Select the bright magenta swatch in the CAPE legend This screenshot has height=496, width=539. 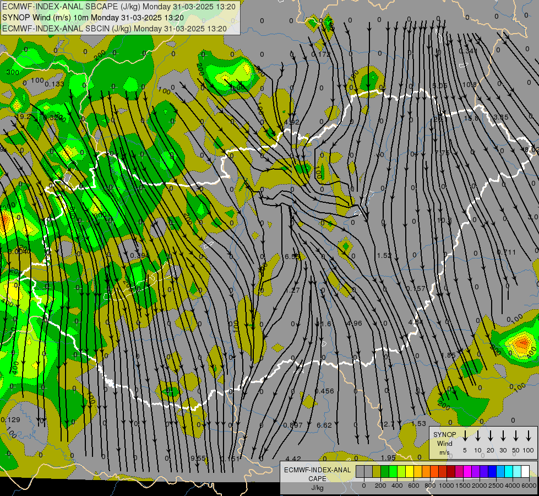[x=467, y=471]
